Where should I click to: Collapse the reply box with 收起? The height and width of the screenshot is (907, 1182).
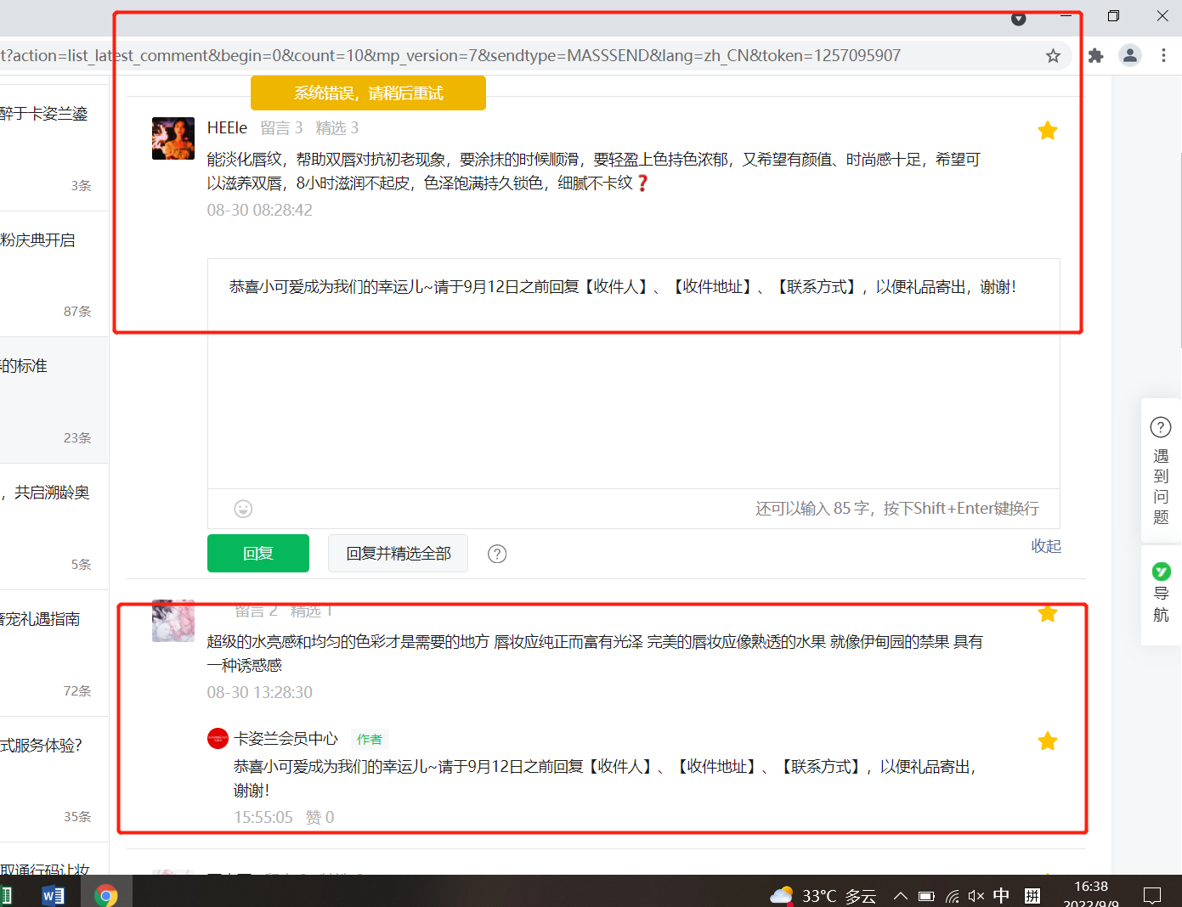[1046, 546]
